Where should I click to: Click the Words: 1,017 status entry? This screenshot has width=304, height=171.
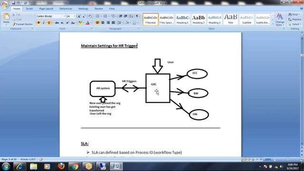point(28,160)
